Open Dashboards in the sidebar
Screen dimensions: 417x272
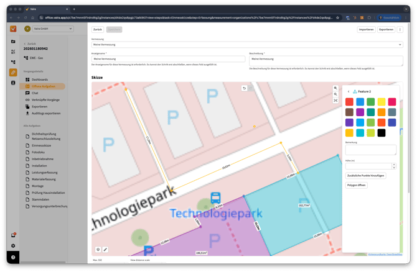[x=40, y=79]
